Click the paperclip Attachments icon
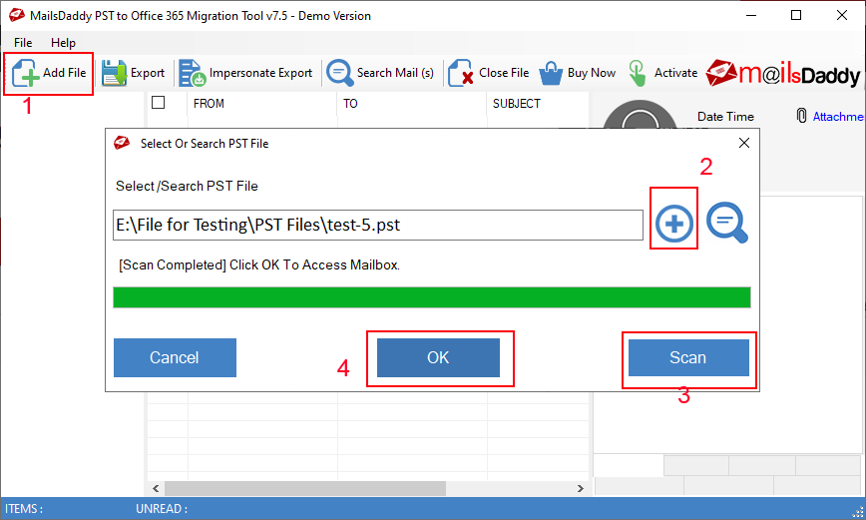866x520 pixels. tap(801, 116)
